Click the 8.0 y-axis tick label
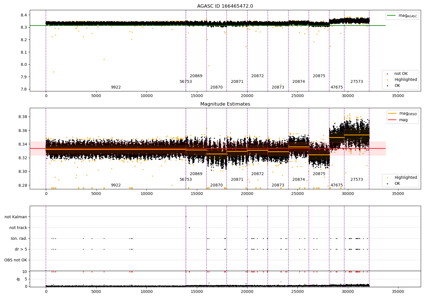 [x=24, y=65]
